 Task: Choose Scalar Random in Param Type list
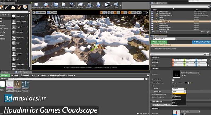tap(176, 97)
